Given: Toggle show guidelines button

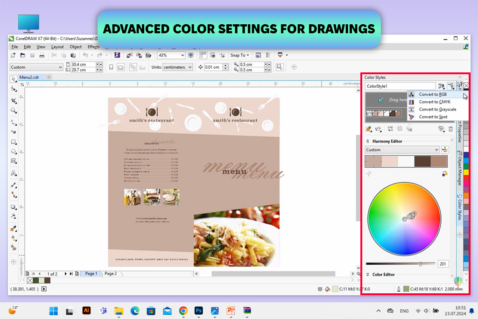Looking at the screenshot, I should click(222, 55).
